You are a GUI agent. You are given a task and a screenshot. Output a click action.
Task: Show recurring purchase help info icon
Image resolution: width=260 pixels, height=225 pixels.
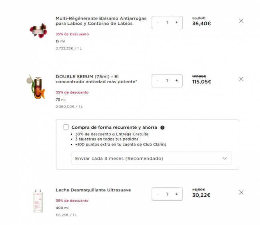(162, 127)
